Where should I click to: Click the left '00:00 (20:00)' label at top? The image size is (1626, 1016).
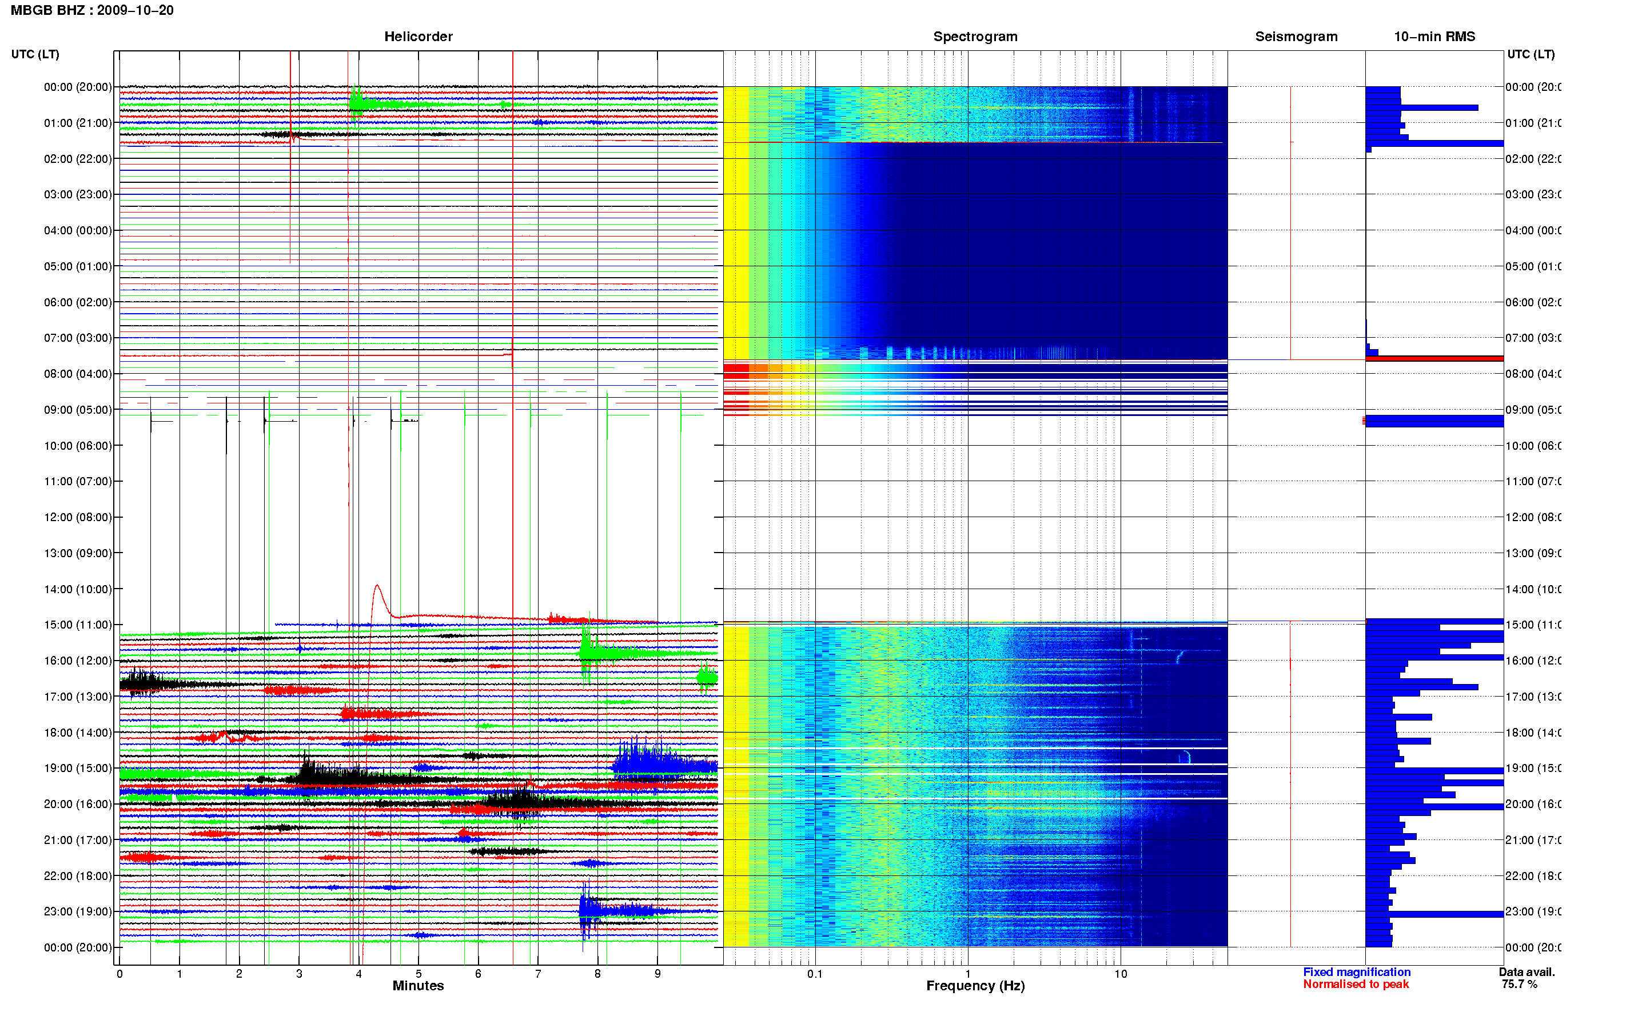[x=78, y=87]
